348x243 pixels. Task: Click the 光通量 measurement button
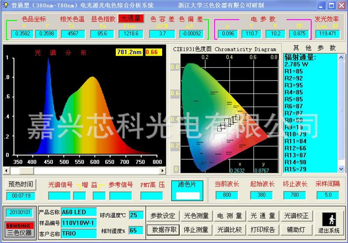(263, 216)
